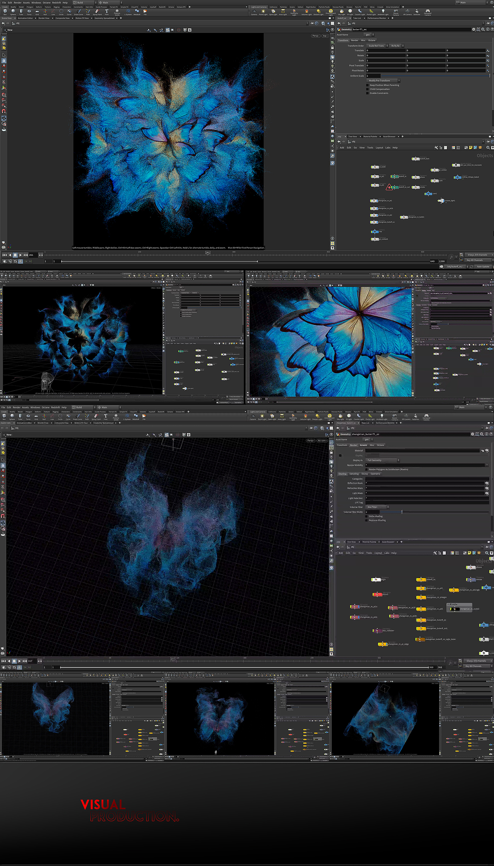Expand the Modify Pre-Transform dropdown
494x866 pixels.
point(383,81)
